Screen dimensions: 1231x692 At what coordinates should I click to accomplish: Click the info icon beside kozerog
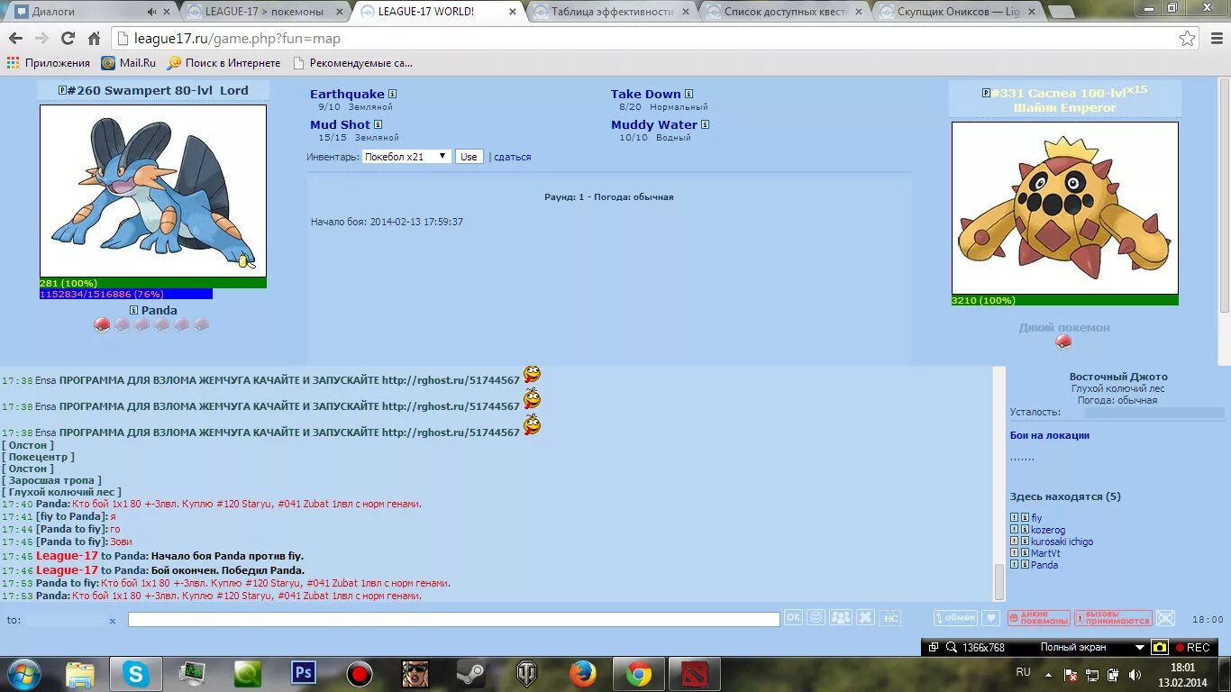pyautogui.click(x=1025, y=530)
